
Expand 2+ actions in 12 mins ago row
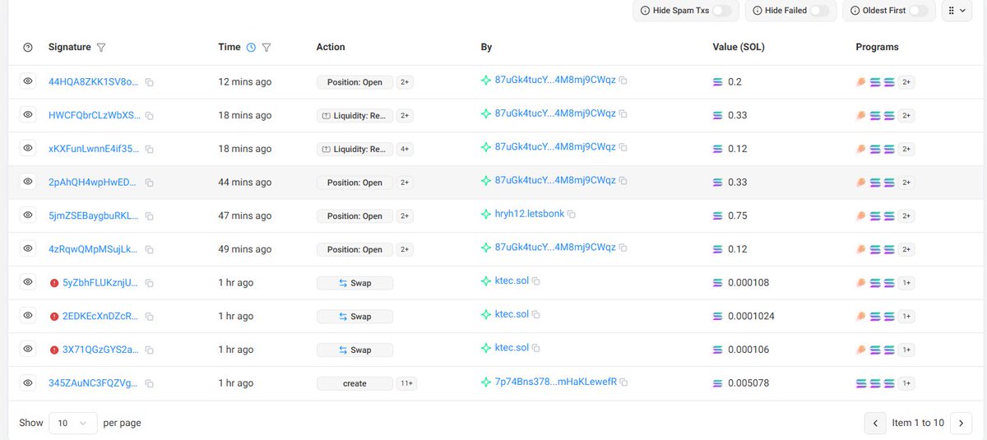point(405,82)
